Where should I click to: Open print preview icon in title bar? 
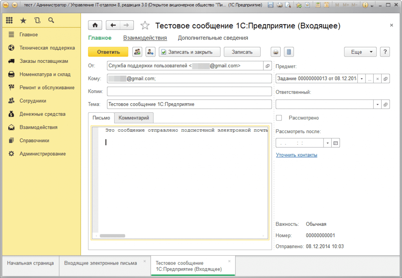point(288,5)
